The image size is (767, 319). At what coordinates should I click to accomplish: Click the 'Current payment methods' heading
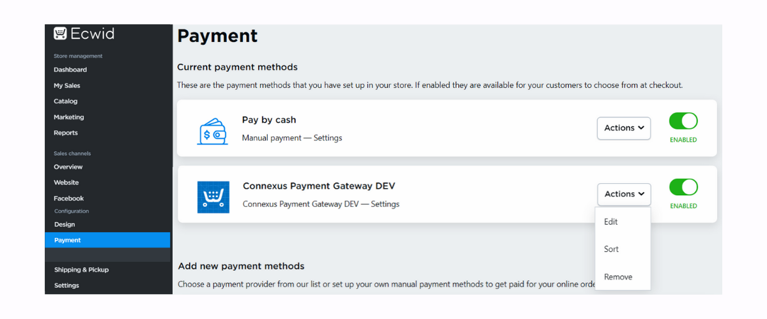[237, 67]
